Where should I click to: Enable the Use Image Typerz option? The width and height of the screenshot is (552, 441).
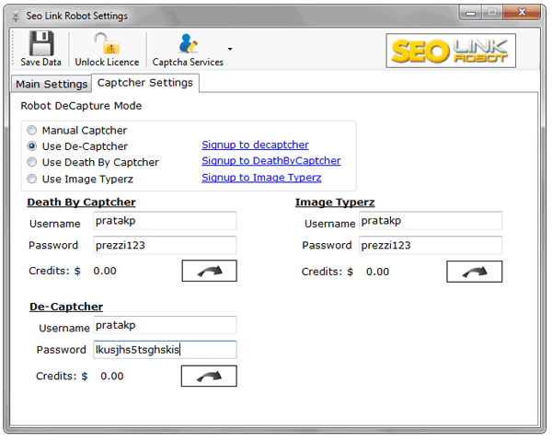coord(33,178)
